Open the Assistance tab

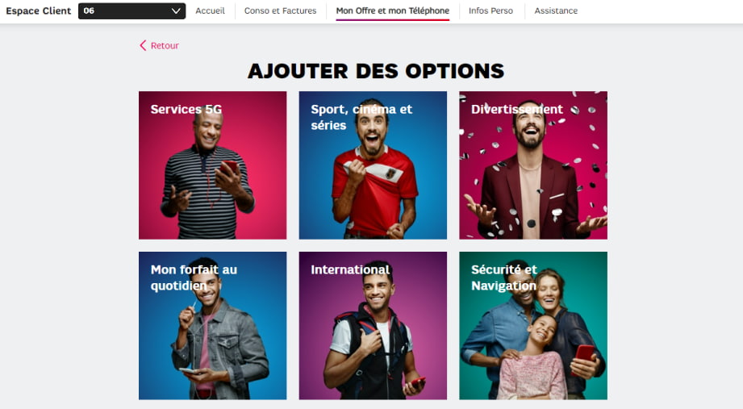[556, 10]
